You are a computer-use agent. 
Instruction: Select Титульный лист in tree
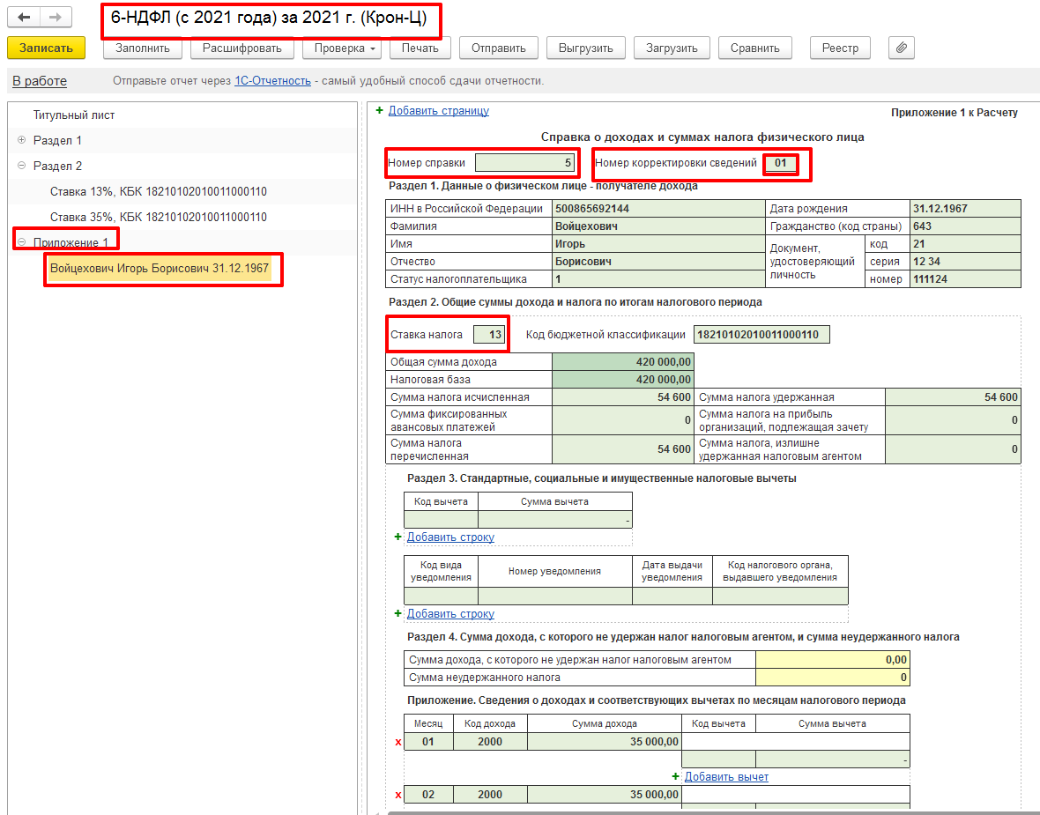tap(74, 115)
